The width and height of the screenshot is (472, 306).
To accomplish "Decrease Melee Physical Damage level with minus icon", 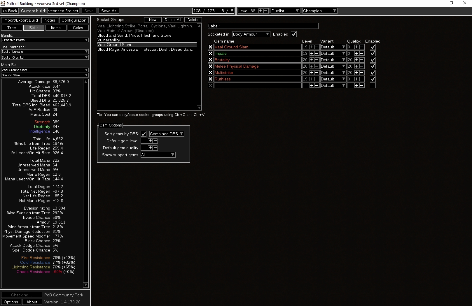I will 317,66.
